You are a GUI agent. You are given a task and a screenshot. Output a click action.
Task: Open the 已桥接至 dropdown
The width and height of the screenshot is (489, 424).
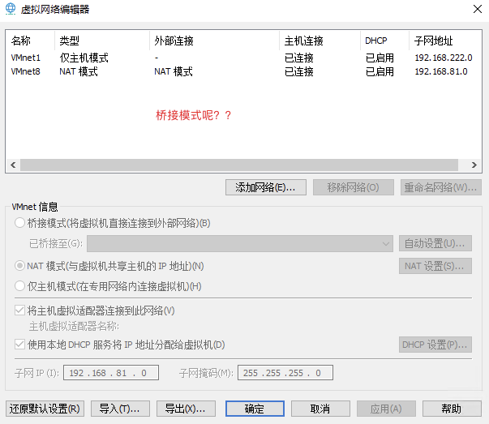click(240, 243)
